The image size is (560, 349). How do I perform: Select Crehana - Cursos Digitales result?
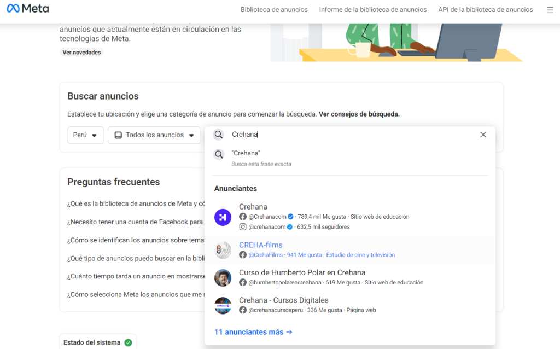pos(350,305)
